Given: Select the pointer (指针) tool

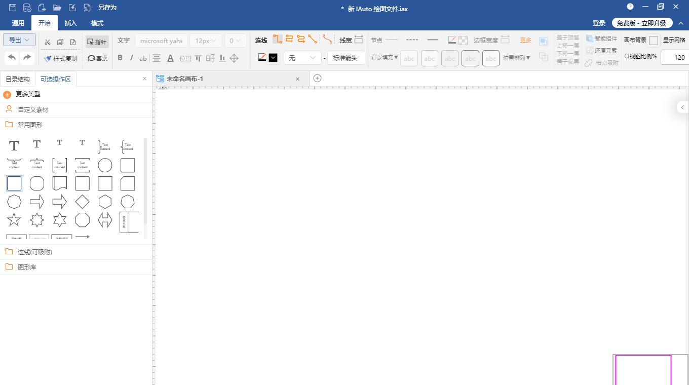Looking at the screenshot, I should click(97, 42).
